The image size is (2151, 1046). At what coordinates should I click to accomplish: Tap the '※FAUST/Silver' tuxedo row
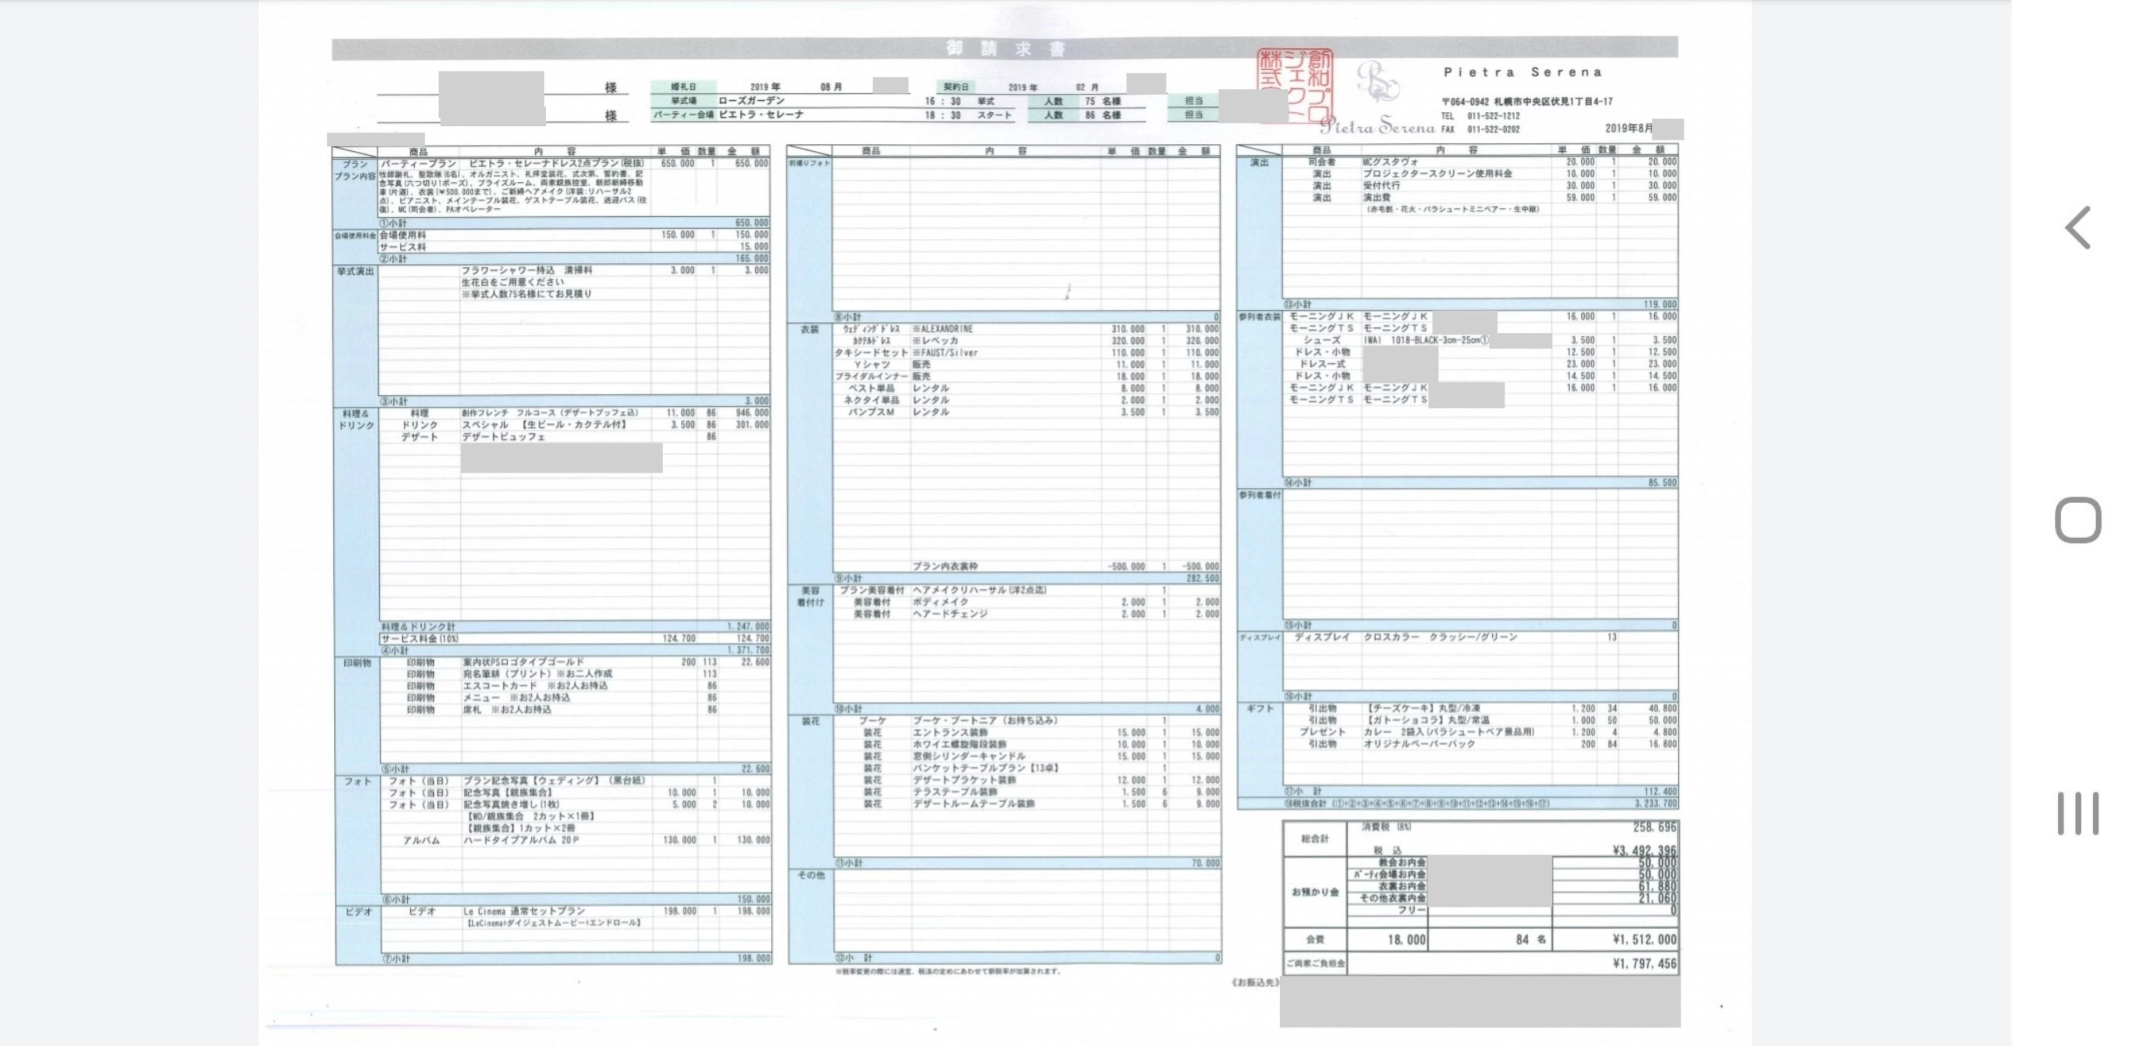coord(1026,352)
